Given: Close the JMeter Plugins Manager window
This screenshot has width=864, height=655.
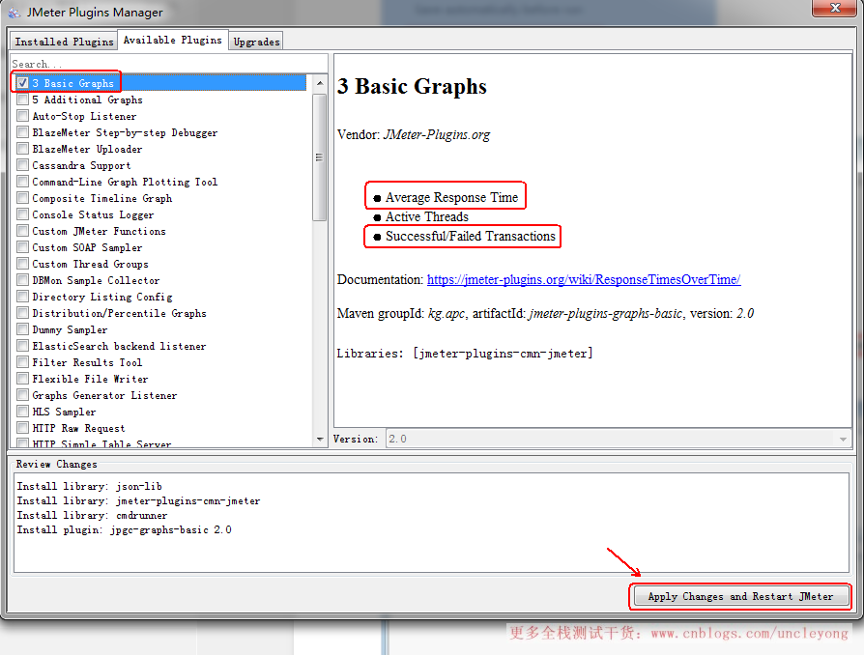Looking at the screenshot, I should tap(834, 8).
